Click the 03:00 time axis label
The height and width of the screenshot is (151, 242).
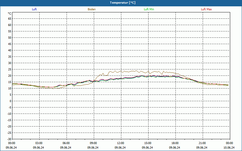coord(39,143)
